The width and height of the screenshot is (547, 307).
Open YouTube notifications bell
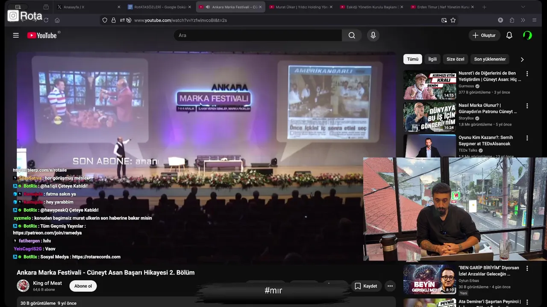coord(509,35)
